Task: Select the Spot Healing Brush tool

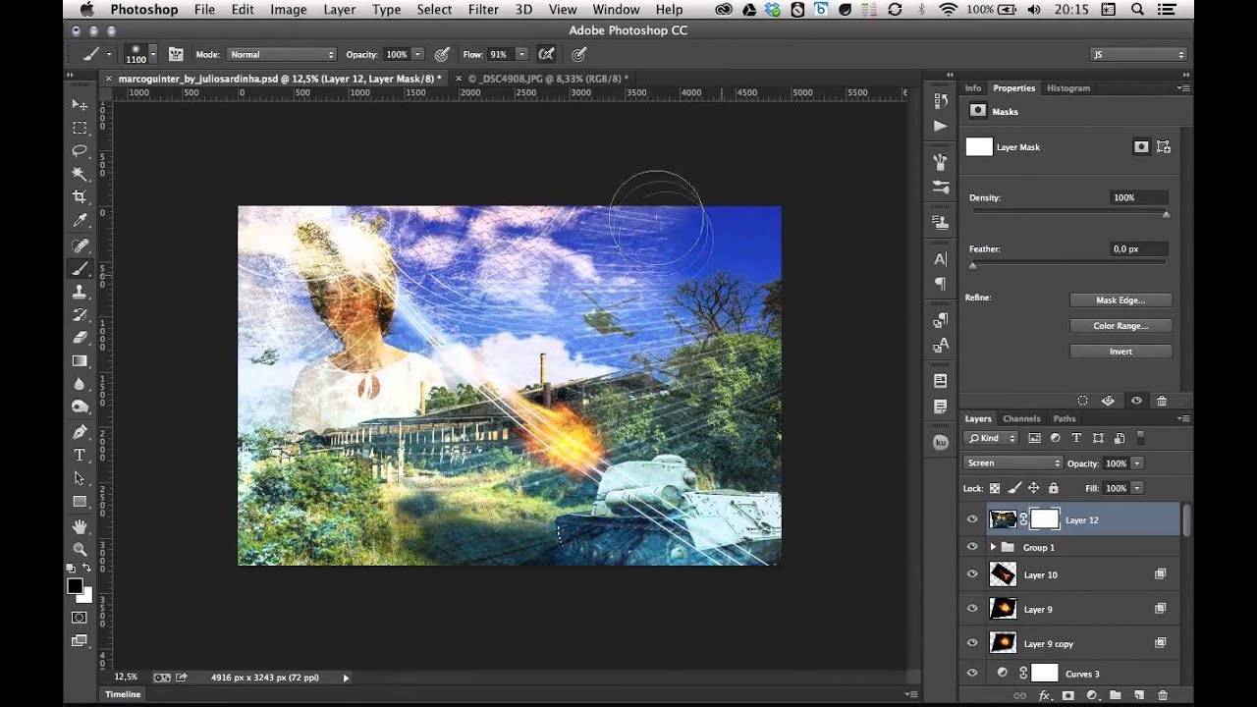Action: coord(80,245)
